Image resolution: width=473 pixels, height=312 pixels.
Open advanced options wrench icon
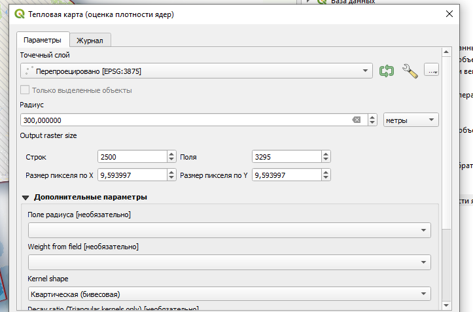410,71
